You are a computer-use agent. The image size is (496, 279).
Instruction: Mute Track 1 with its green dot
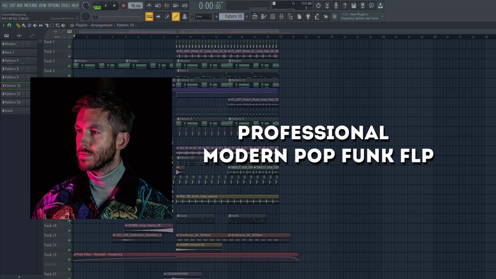[69, 47]
